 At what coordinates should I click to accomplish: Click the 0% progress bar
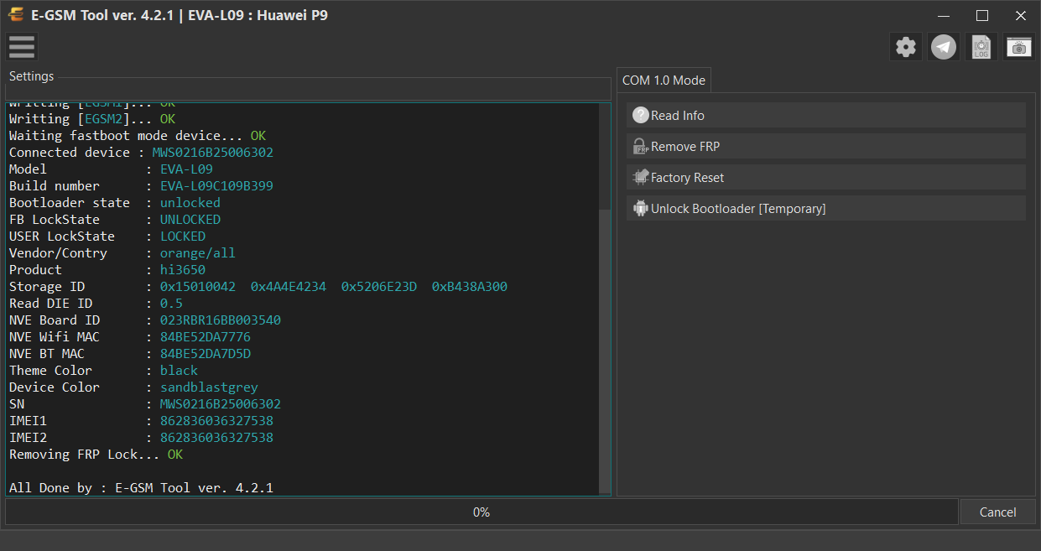tap(481, 512)
